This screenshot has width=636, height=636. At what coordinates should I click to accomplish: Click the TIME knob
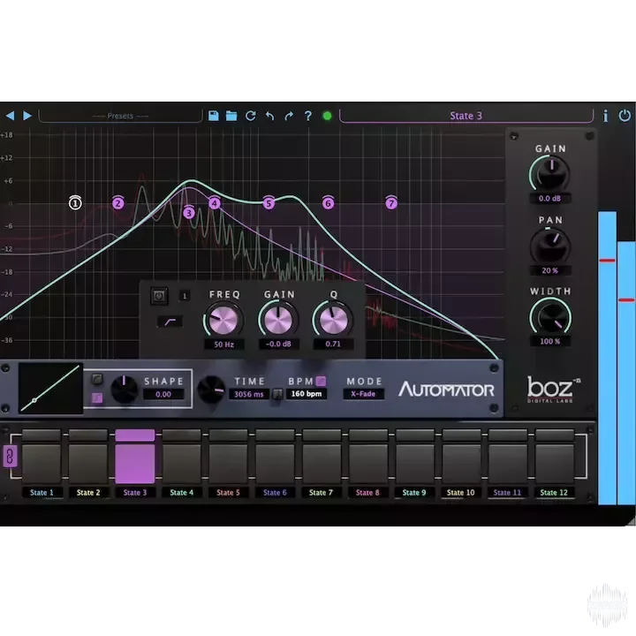pos(210,390)
